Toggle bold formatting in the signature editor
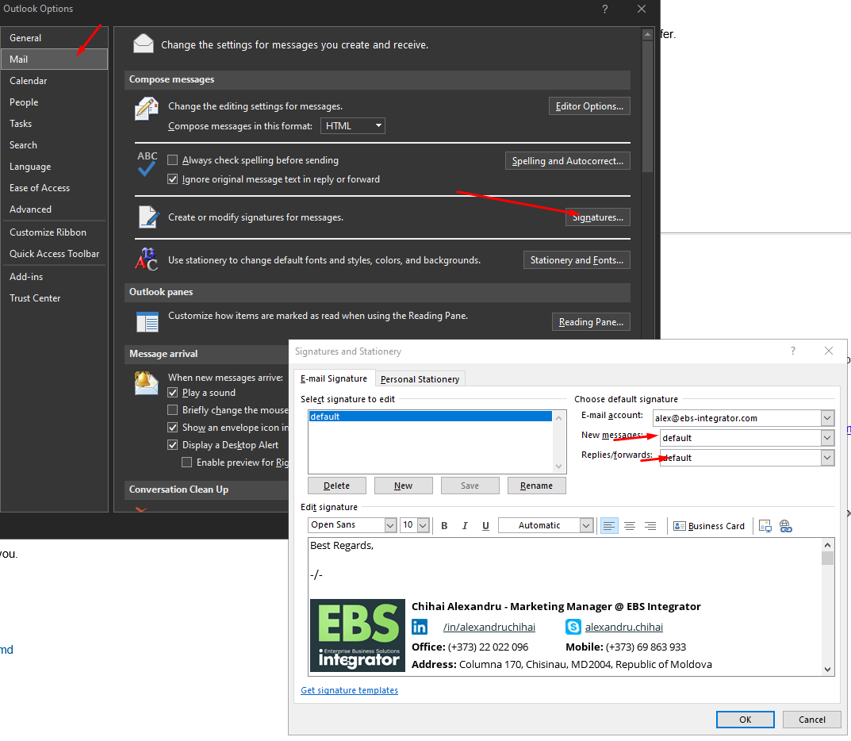 point(444,526)
